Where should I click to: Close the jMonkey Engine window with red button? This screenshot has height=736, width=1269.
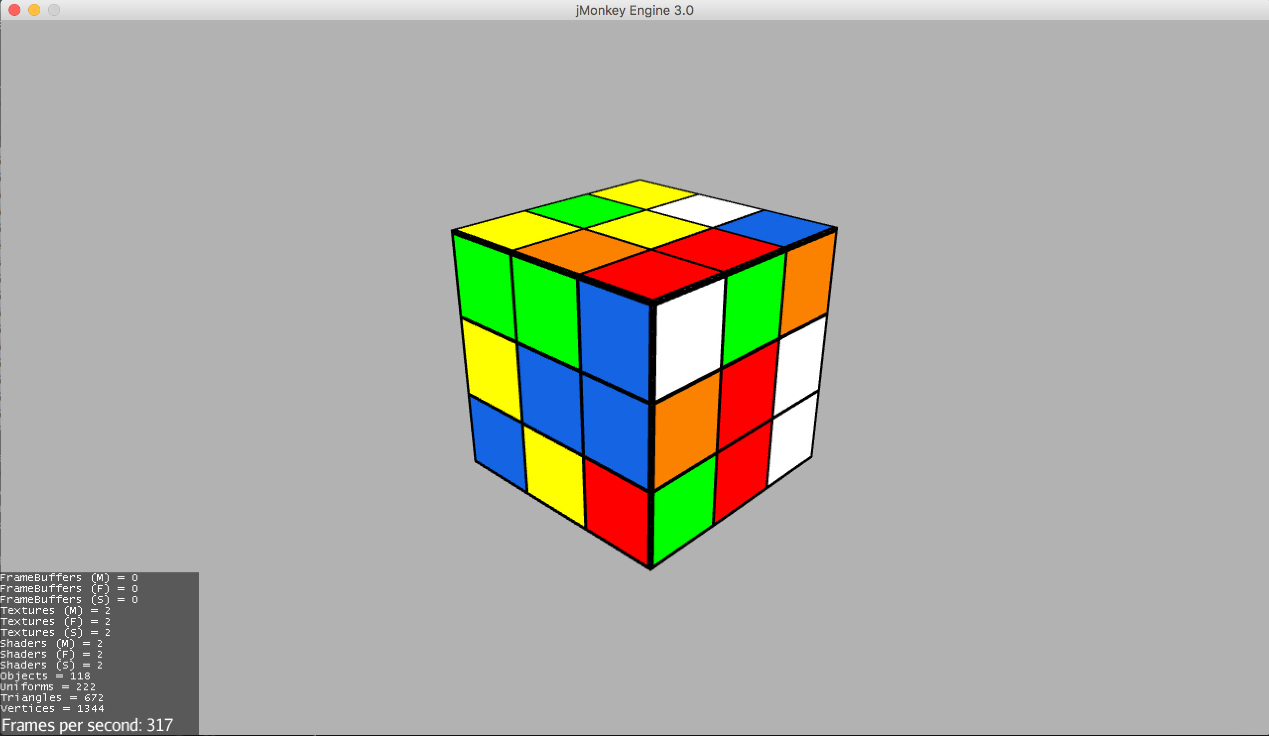[14, 10]
